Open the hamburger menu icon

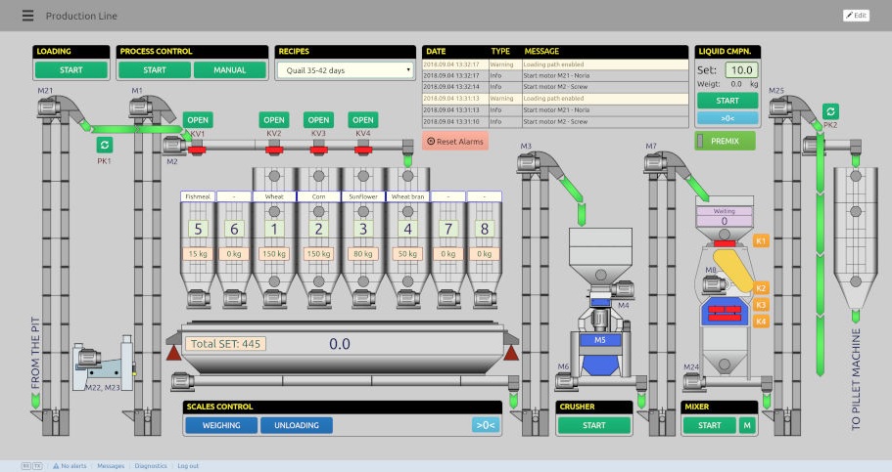pyautogui.click(x=27, y=16)
